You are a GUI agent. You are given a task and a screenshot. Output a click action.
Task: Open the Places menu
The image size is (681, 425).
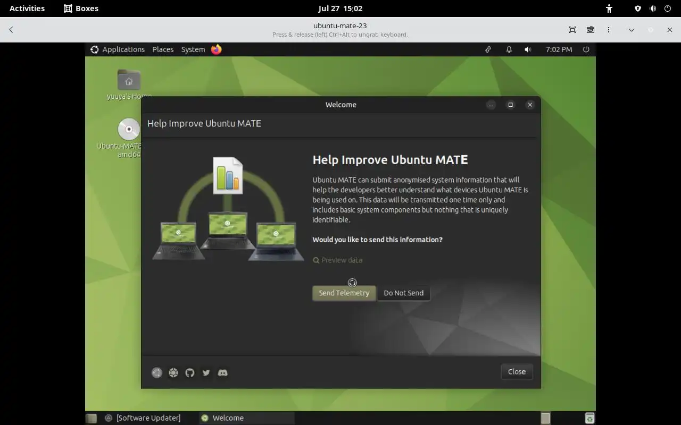pos(163,49)
